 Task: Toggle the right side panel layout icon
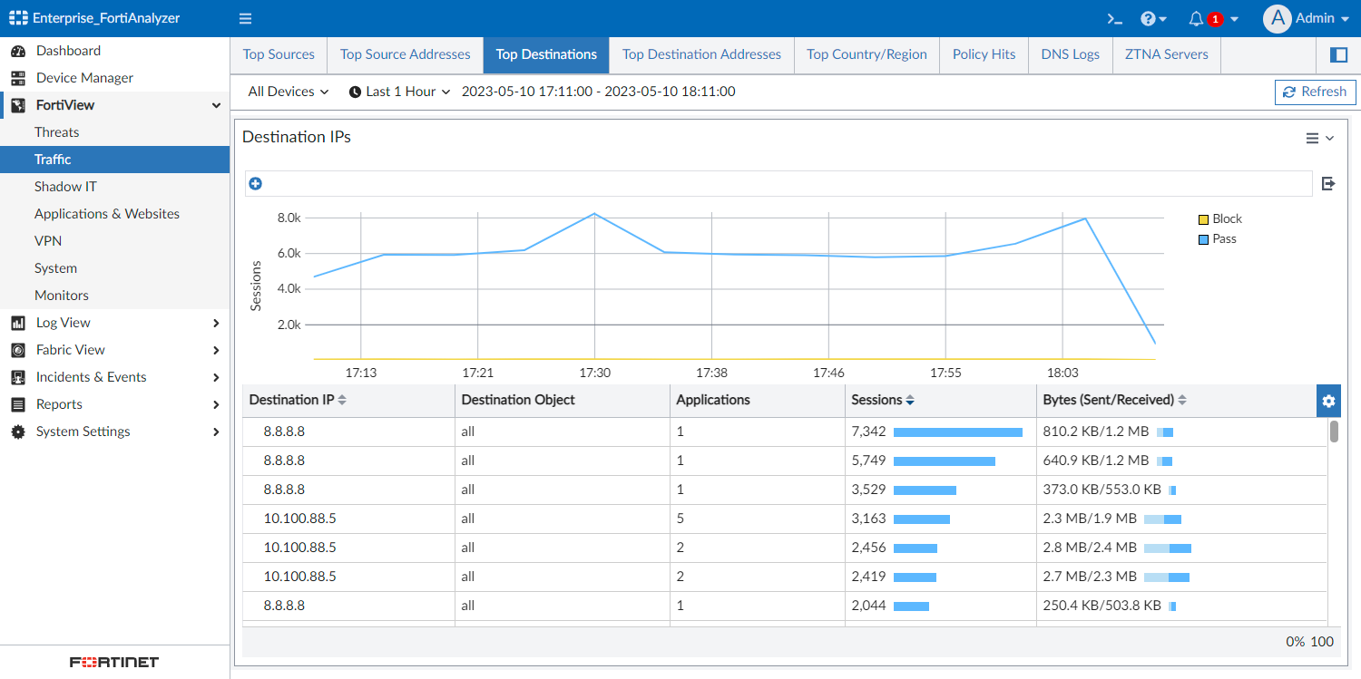pyautogui.click(x=1338, y=54)
